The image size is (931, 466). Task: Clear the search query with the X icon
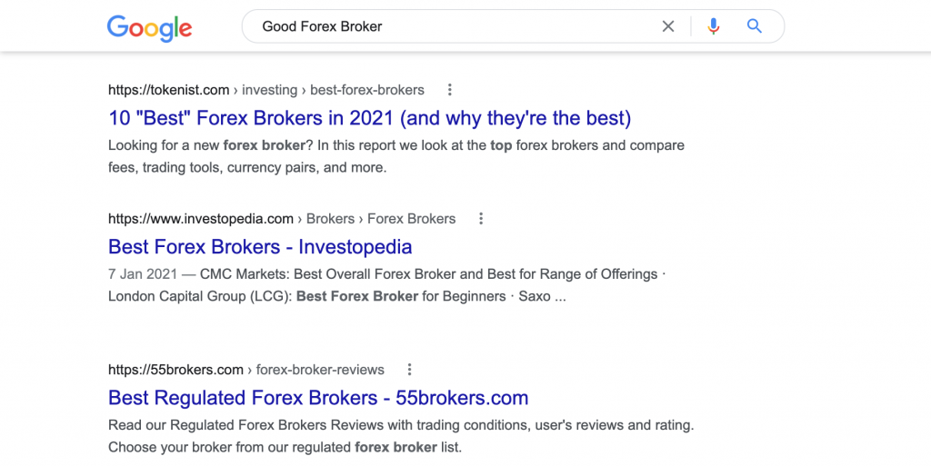click(668, 26)
